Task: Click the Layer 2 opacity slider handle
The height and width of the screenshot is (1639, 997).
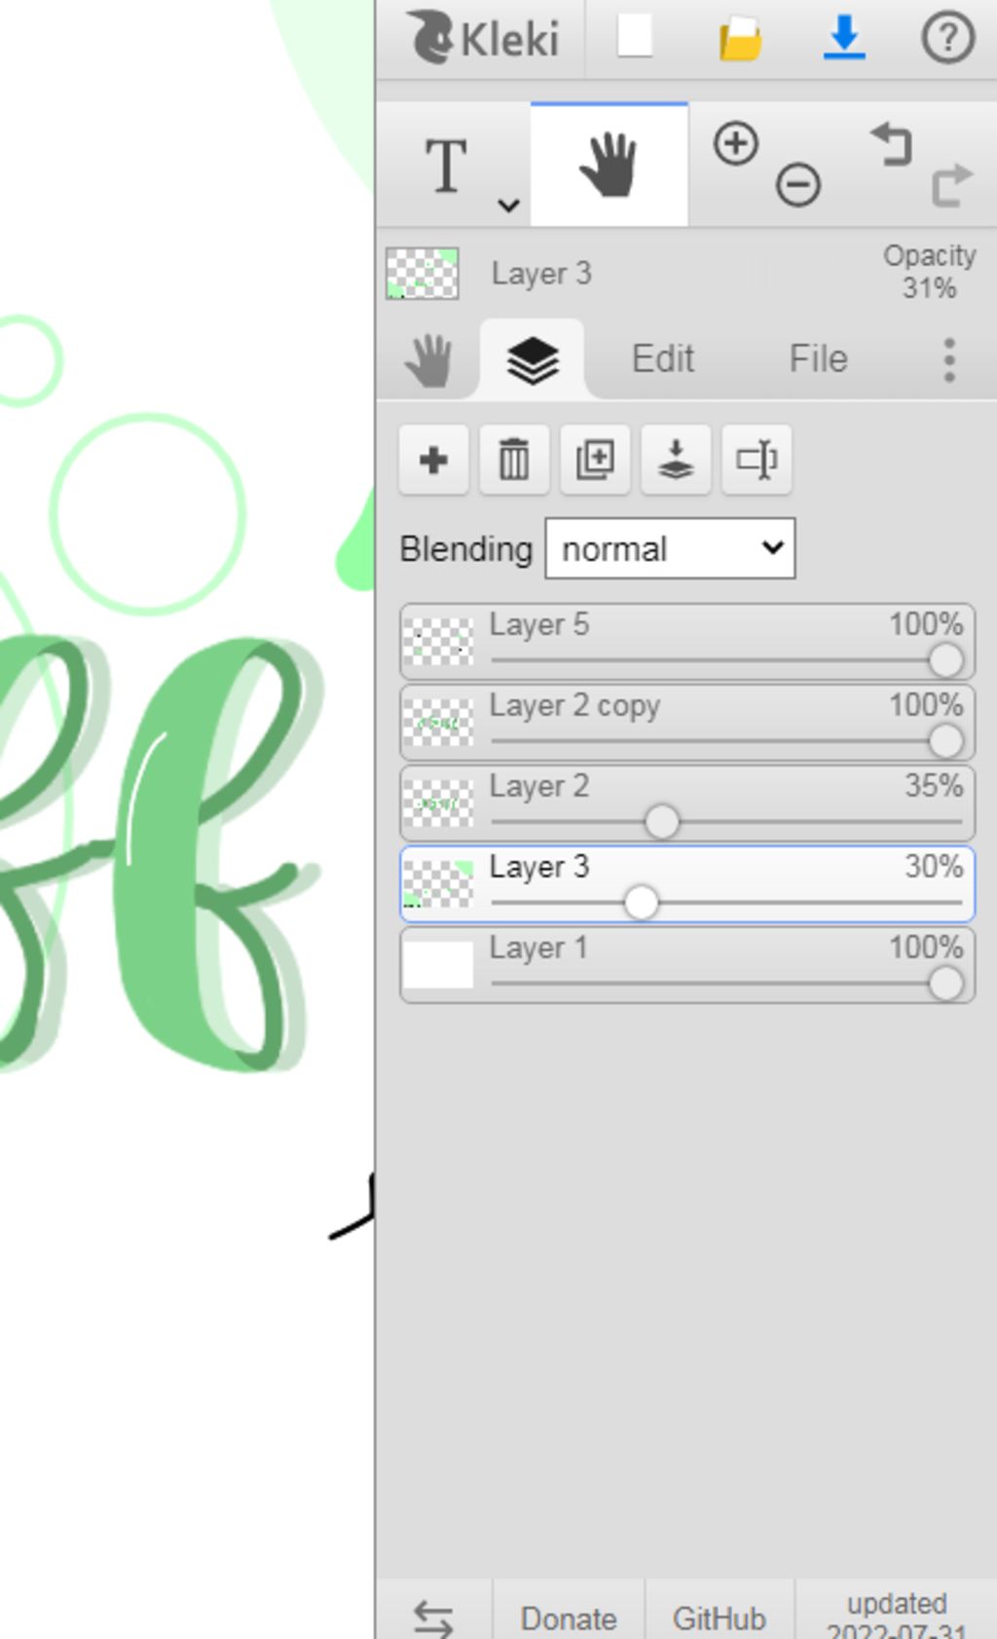Action: 662,822
